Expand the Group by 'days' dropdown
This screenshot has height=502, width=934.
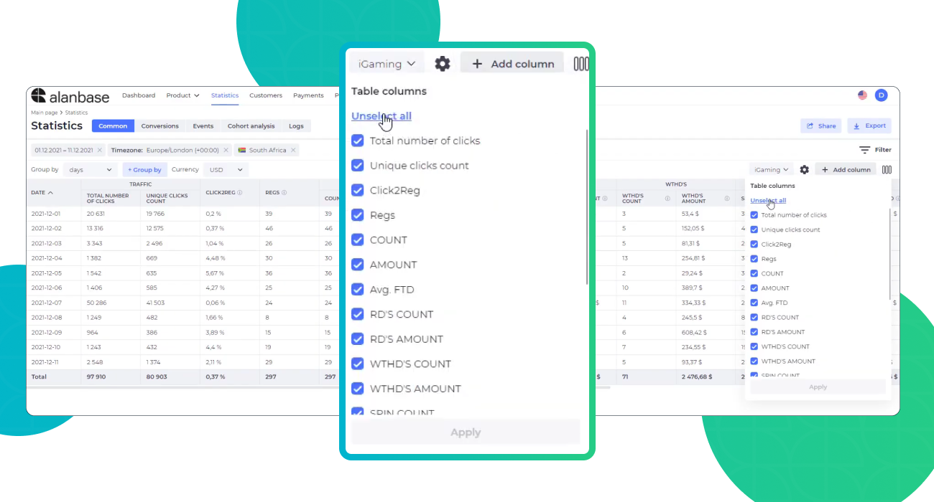(91, 170)
